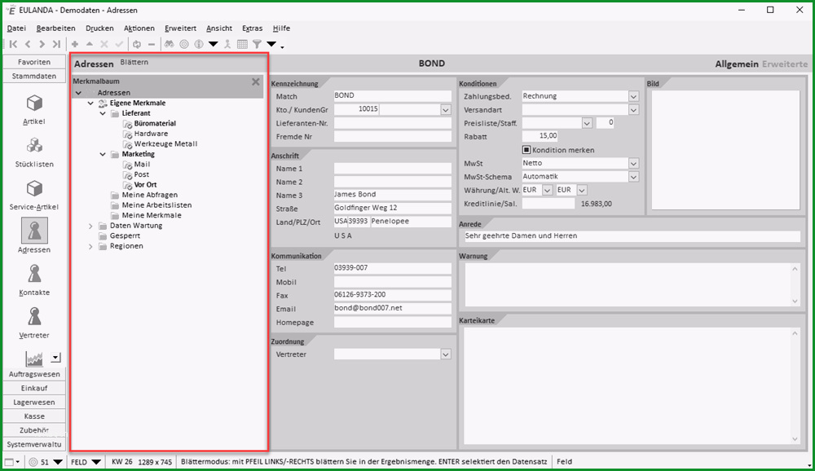815x471 pixels.
Task: Go to next record arrow
Action: click(x=42, y=44)
